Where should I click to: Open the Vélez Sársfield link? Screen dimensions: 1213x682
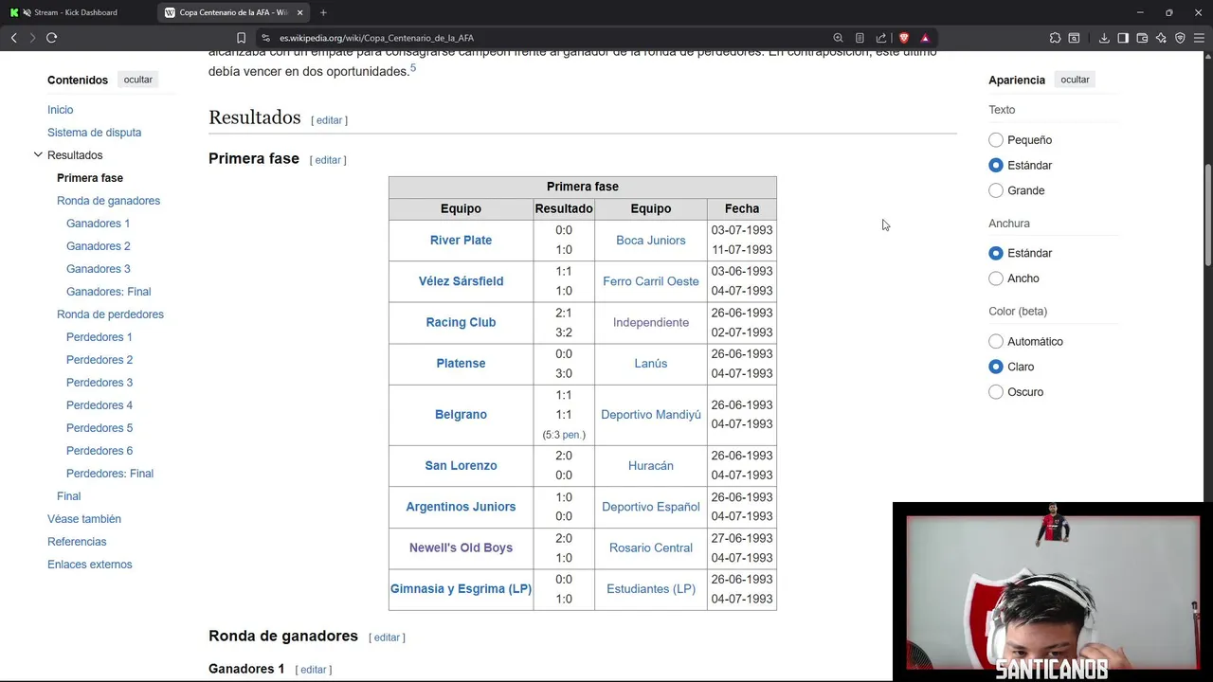[461, 281]
